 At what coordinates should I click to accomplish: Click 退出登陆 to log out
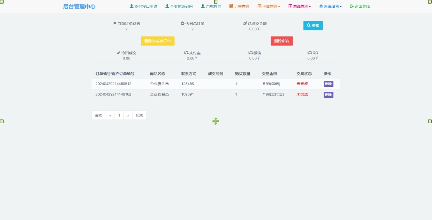pos(360,7)
